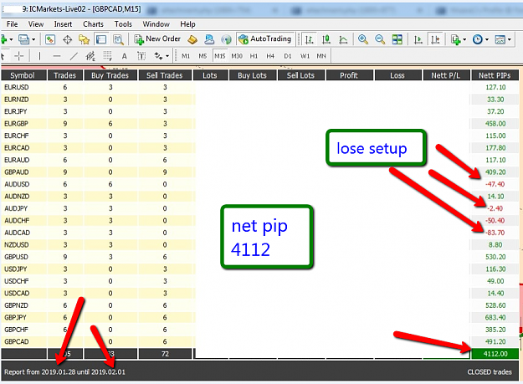Open the Strategy Tester magnifier icon
The height and width of the screenshot is (384, 523).
click(118, 39)
